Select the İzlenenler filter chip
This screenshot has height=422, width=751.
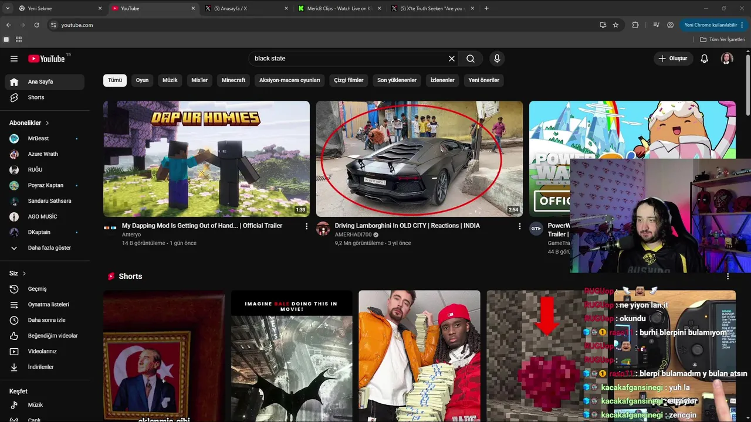(x=442, y=80)
